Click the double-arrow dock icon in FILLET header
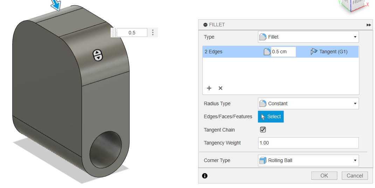This screenshot has height=188, width=375. [369, 25]
